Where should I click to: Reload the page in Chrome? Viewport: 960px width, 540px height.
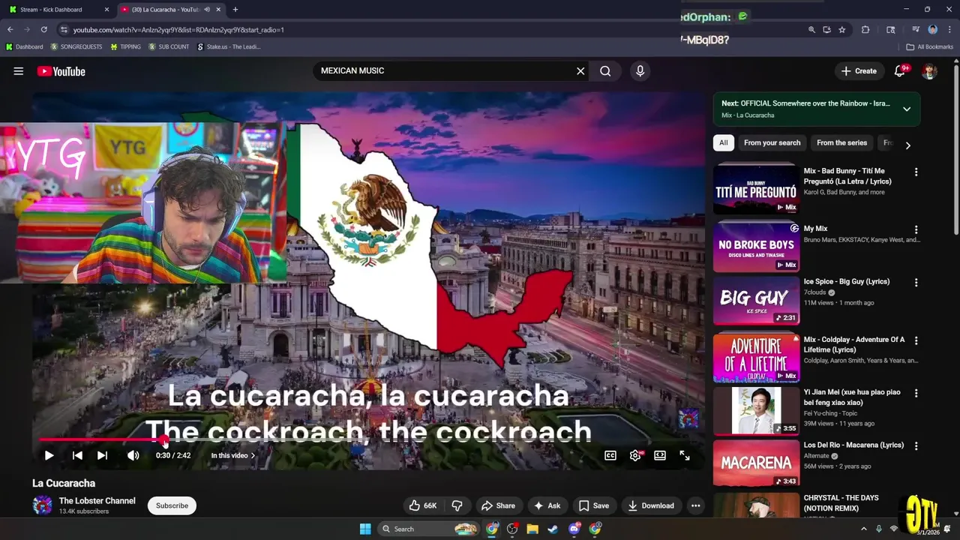43,30
